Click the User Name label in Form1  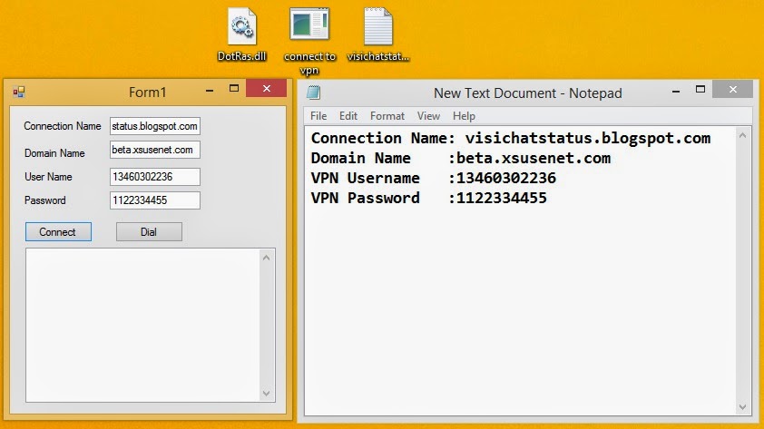click(48, 177)
